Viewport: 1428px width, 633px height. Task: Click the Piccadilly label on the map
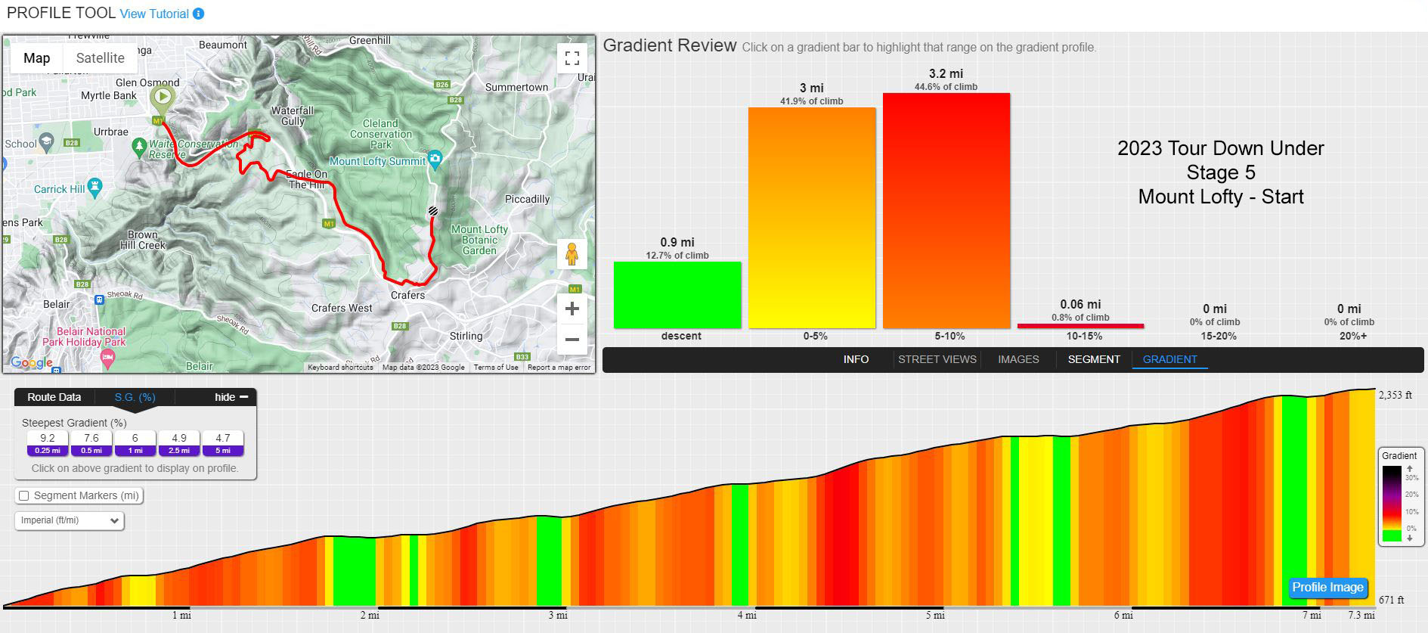coord(527,199)
